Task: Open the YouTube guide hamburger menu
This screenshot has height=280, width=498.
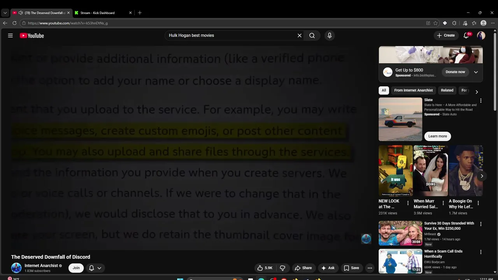Action: point(11,35)
